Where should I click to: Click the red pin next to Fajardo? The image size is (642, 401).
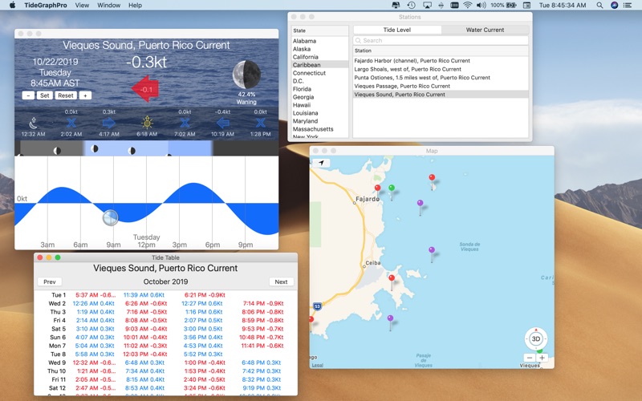point(377,188)
